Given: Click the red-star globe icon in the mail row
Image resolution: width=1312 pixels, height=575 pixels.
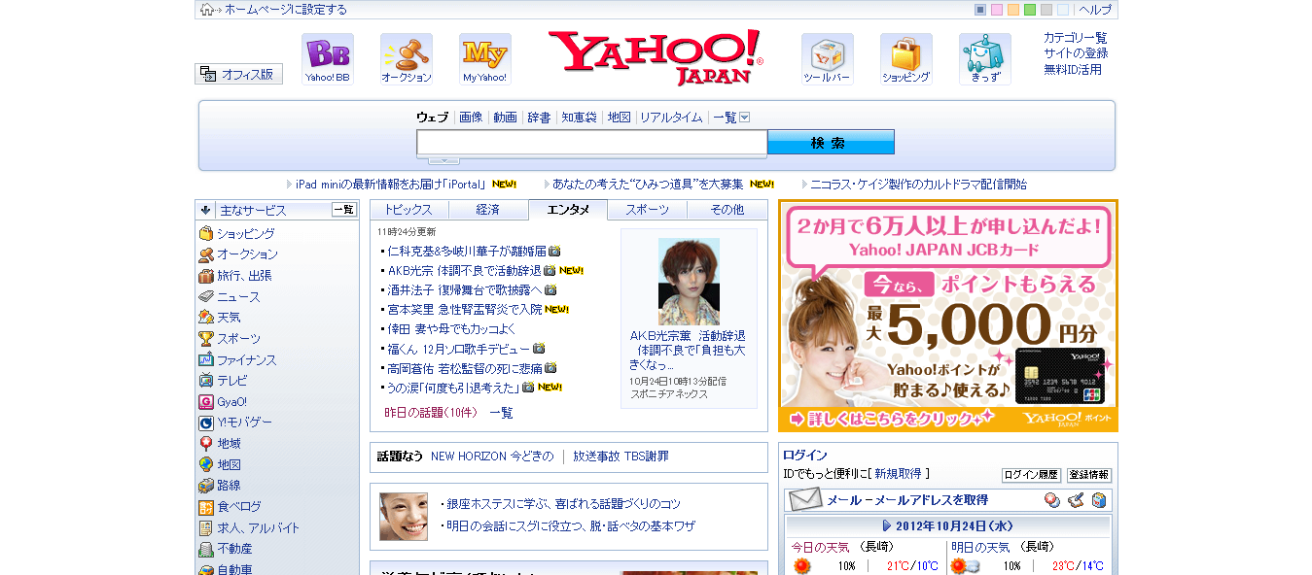Looking at the screenshot, I should (1052, 500).
